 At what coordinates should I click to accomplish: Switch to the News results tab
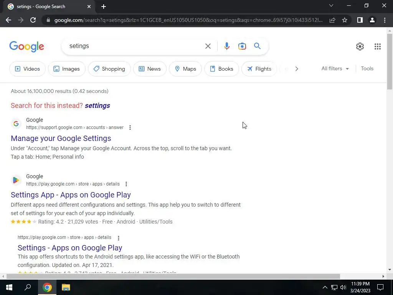(x=150, y=69)
